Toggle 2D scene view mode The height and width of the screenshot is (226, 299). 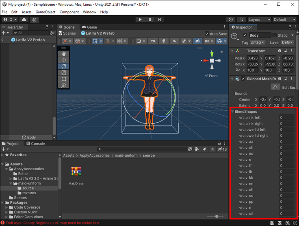153,41
